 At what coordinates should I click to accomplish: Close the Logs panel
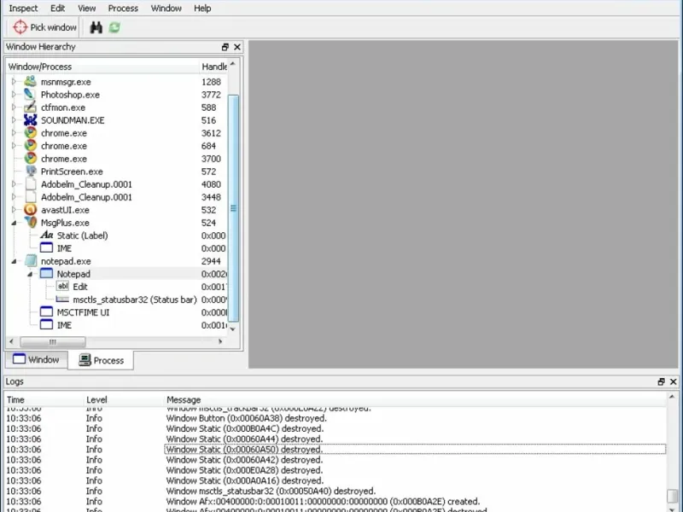coord(674,381)
